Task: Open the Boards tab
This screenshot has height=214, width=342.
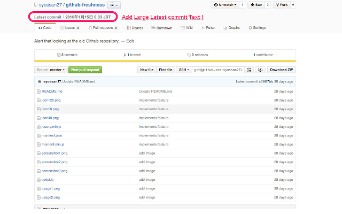Action: pos(135,28)
